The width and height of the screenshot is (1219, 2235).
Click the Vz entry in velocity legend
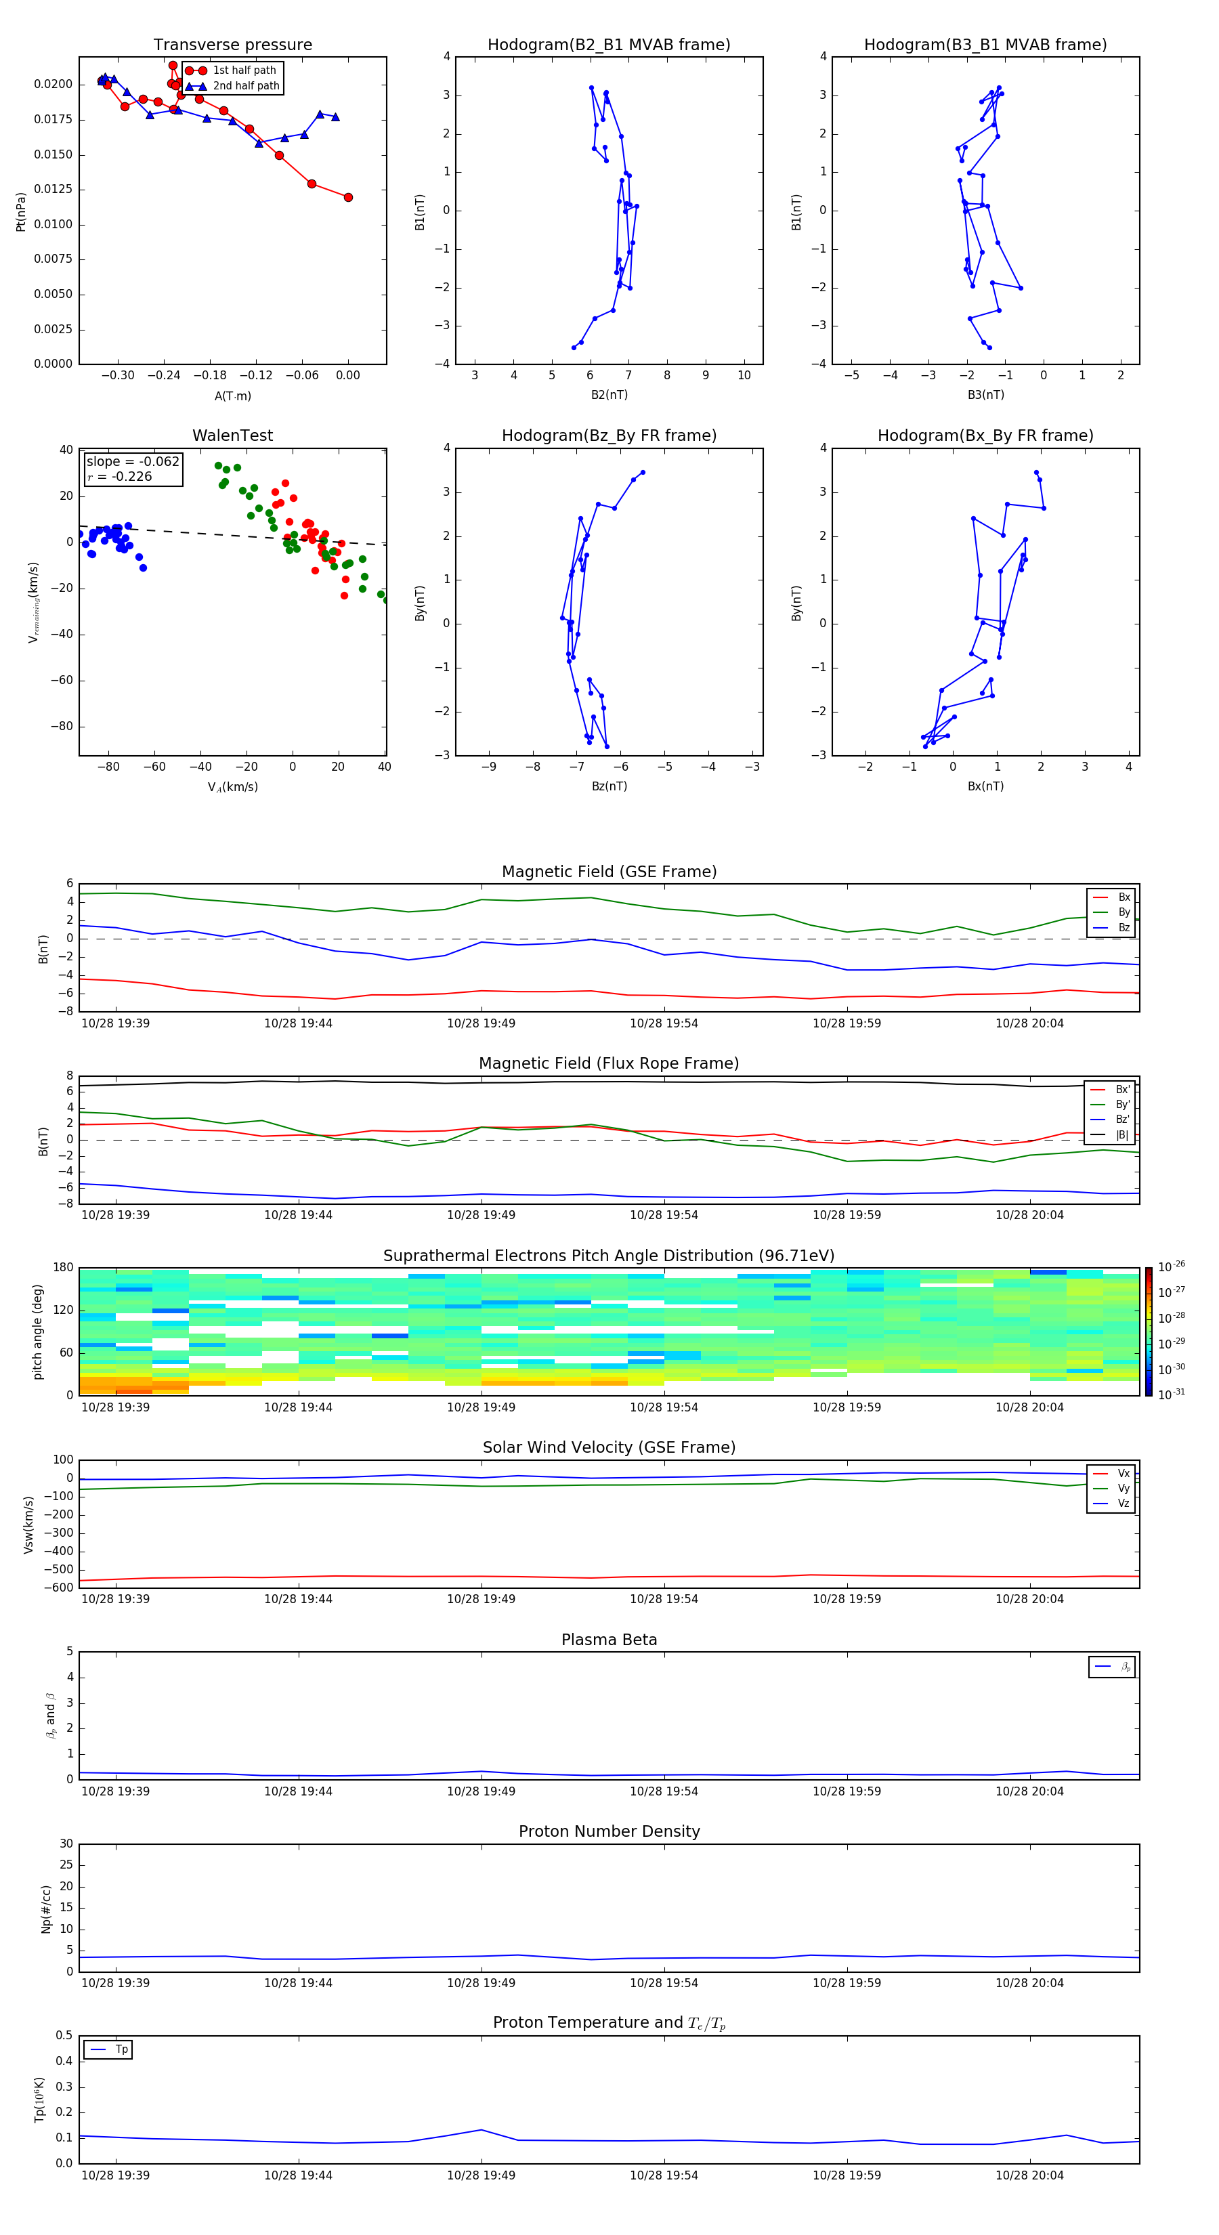coord(1111,1504)
